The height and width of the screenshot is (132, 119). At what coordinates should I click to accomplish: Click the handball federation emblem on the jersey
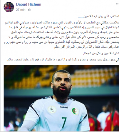pos(52,110)
